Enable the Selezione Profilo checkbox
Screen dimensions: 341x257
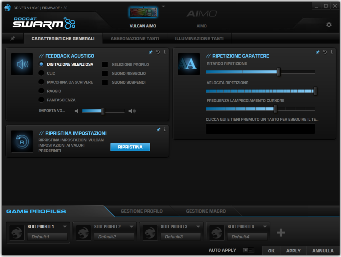105,64
